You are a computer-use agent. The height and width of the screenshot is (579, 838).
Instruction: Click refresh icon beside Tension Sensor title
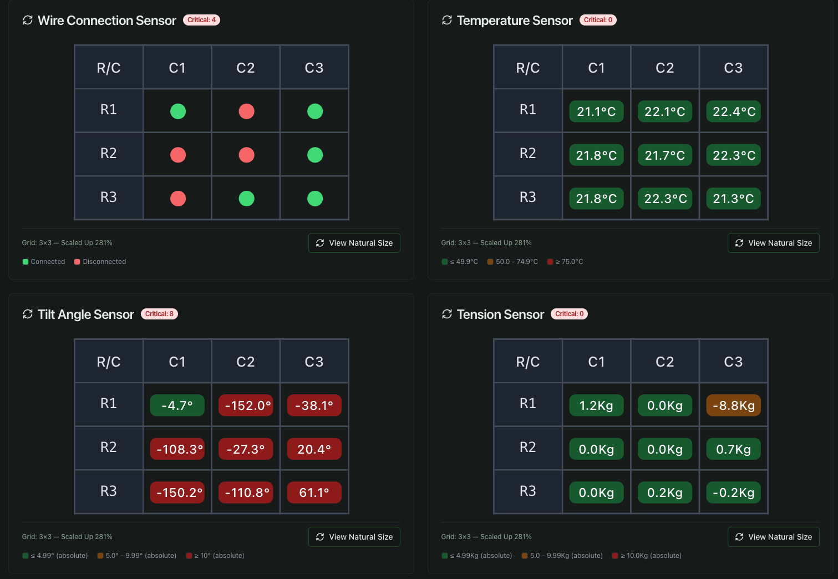click(x=447, y=314)
